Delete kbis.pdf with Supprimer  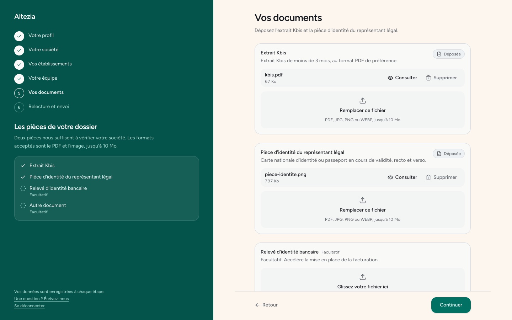pos(441,78)
